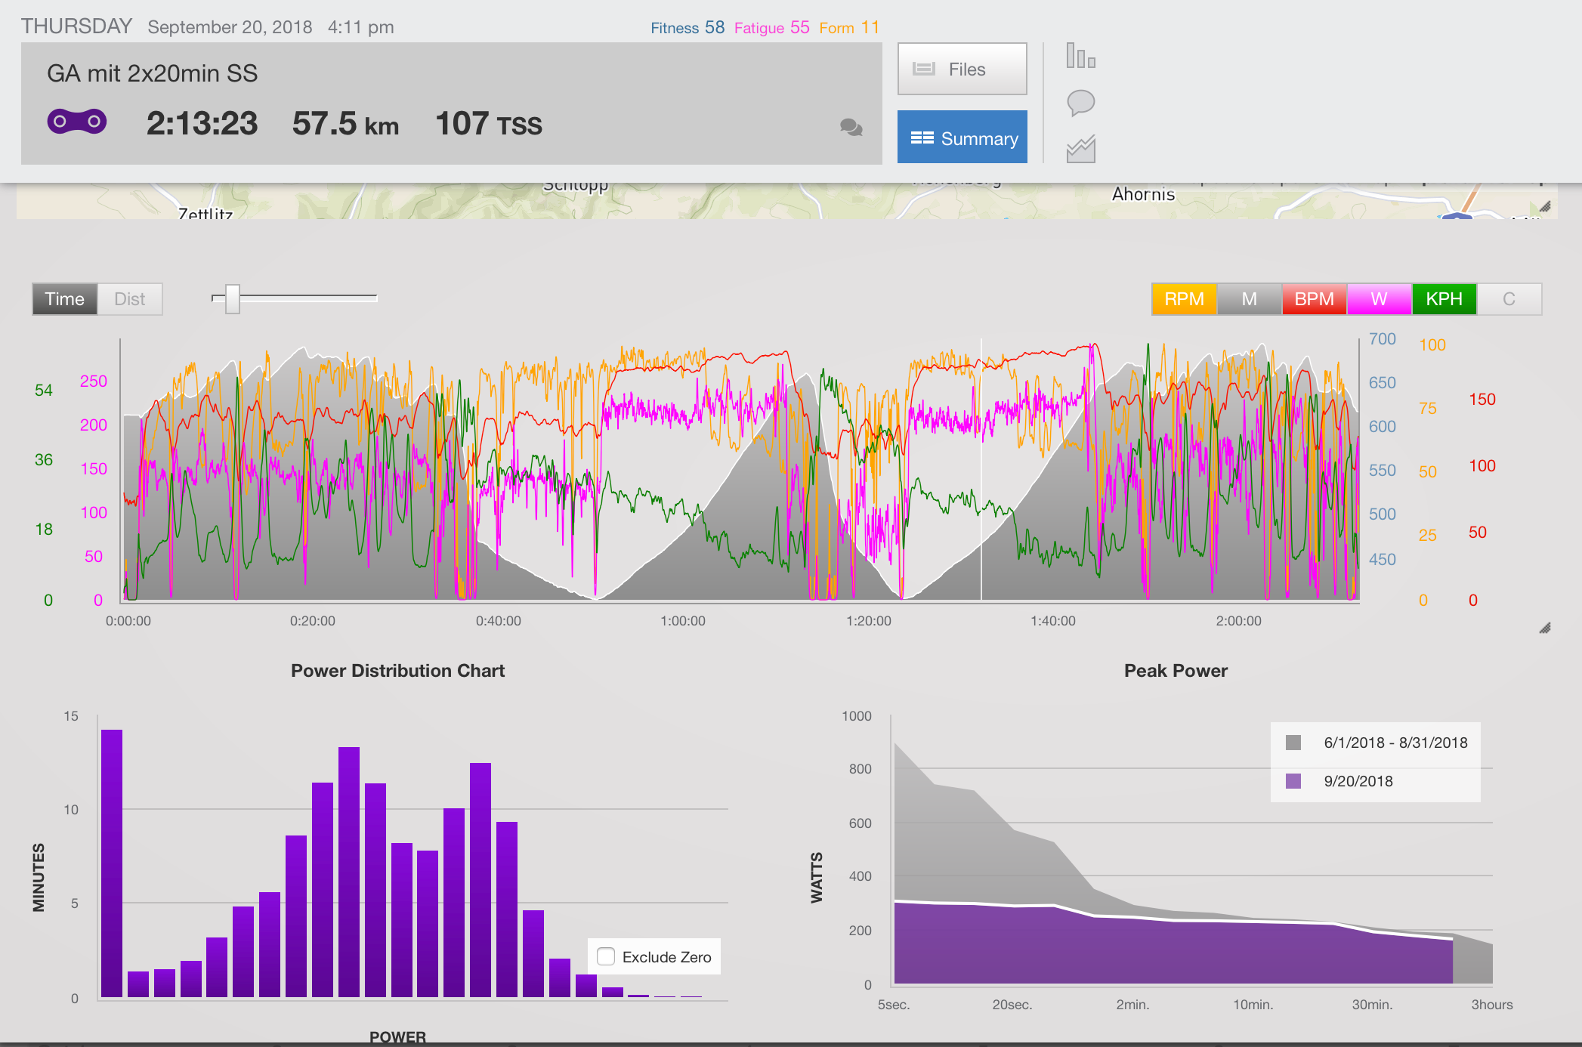This screenshot has width=1582, height=1047.
Task: Click the 9/20/2018 legend entry
Action: 1358,781
